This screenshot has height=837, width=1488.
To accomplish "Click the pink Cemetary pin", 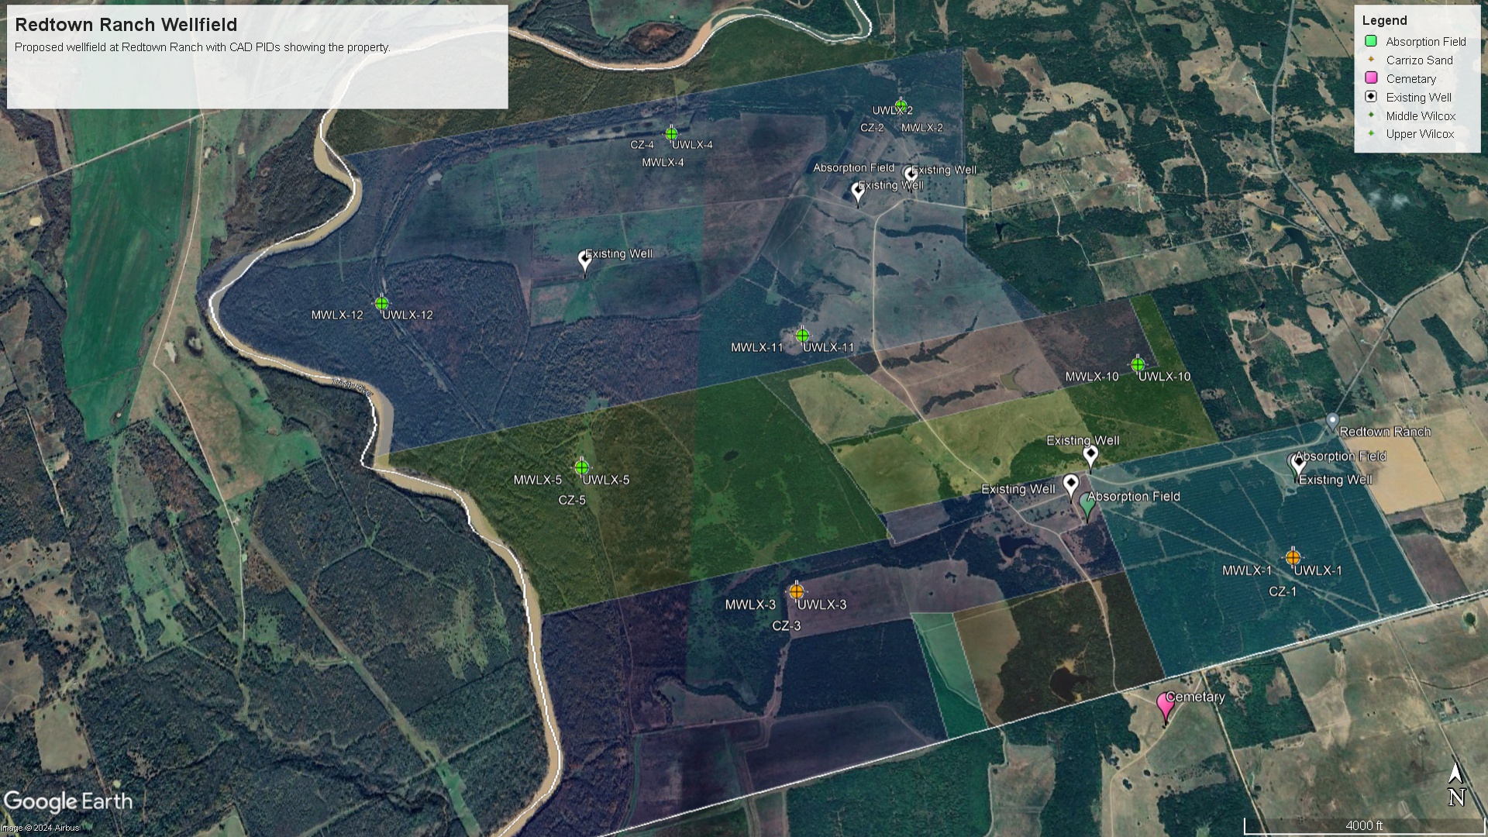I will 1165,706.
